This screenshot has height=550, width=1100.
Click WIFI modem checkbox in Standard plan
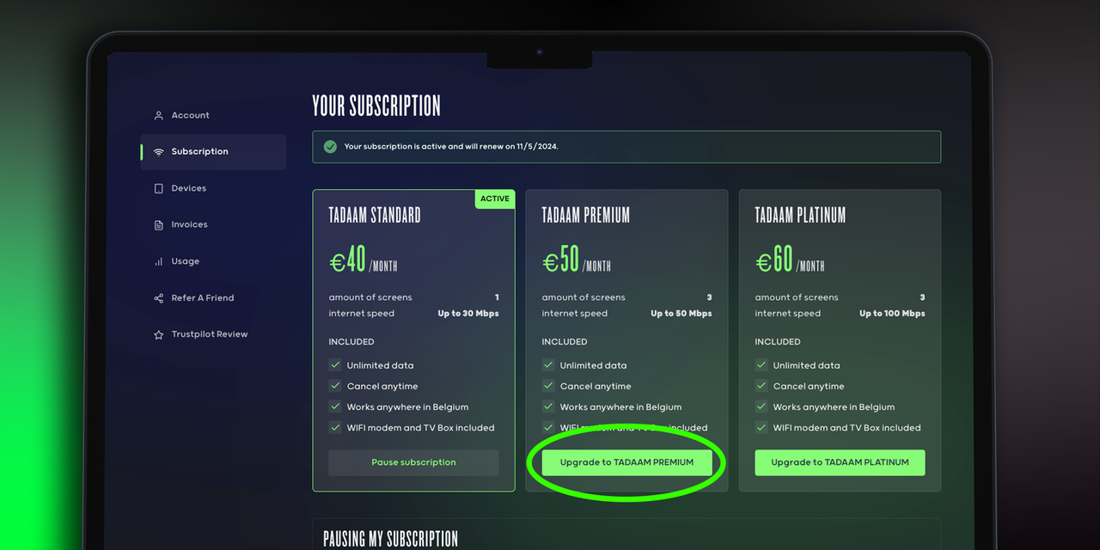tap(335, 427)
